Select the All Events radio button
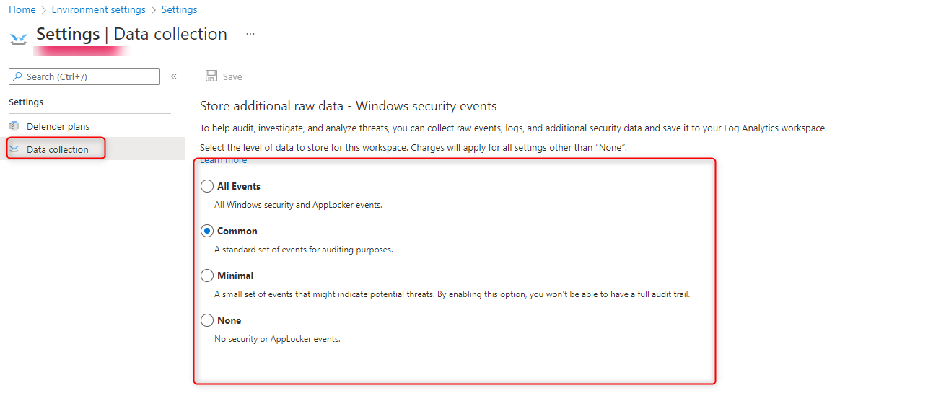 point(207,186)
